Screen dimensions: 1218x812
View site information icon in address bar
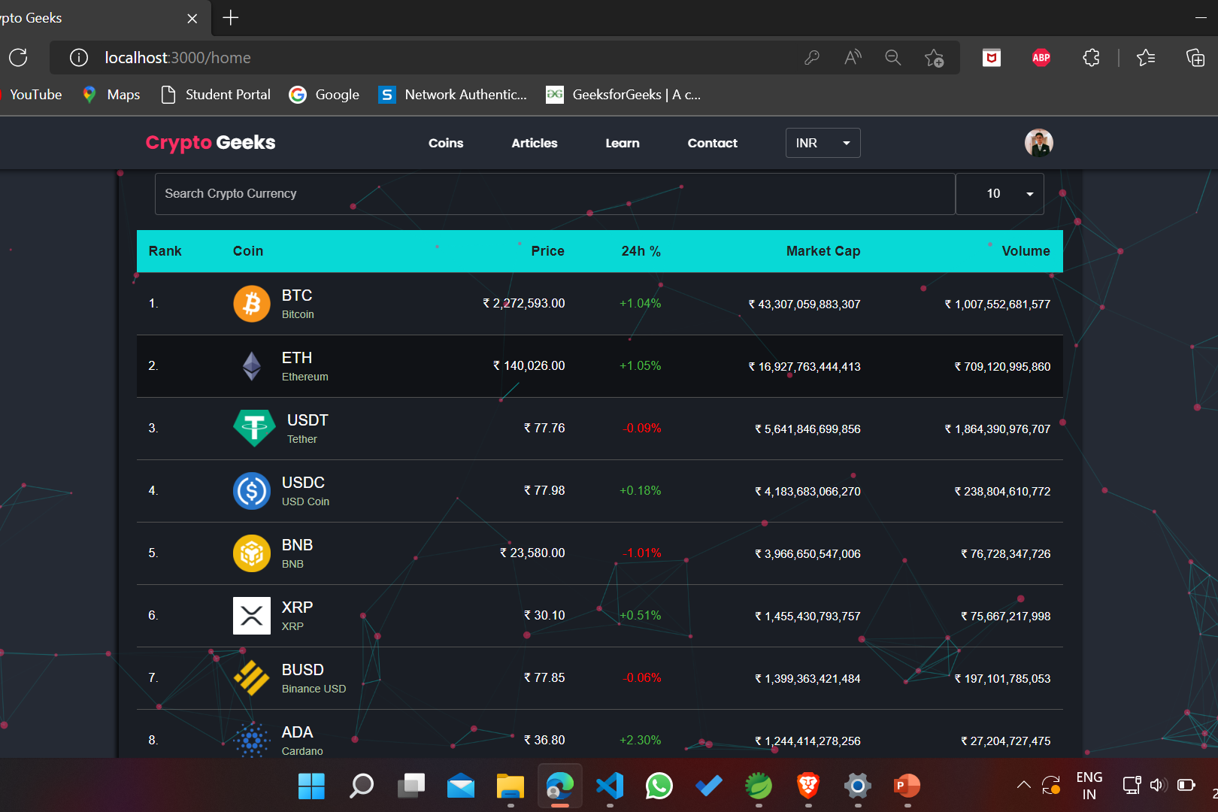coord(79,57)
